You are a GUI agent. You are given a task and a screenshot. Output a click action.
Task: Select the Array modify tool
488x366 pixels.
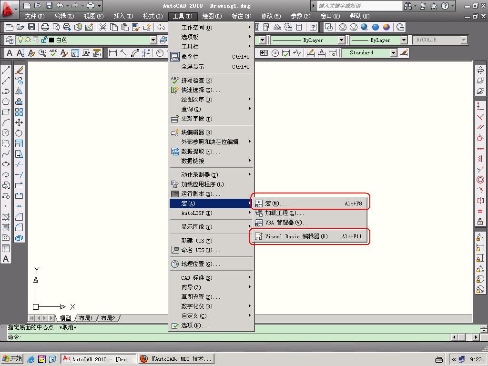19,112
